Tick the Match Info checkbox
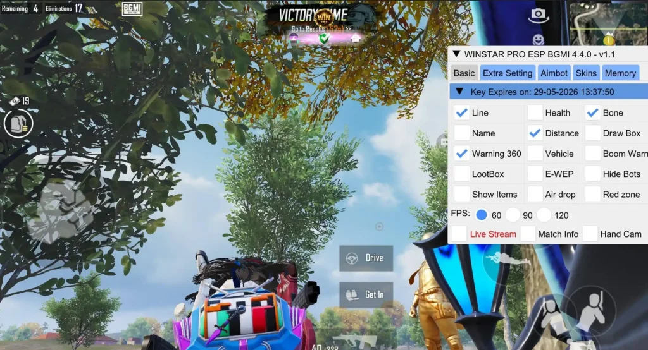The width and height of the screenshot is (648, 350). click(x=528, y=234)
